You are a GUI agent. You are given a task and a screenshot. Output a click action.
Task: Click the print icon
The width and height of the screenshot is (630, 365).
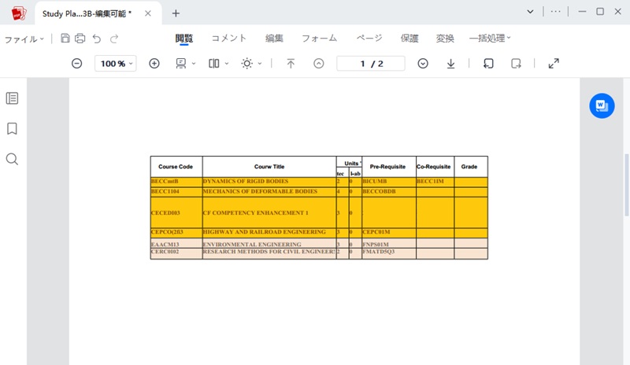pyautogui.click(x=80, y=38)
